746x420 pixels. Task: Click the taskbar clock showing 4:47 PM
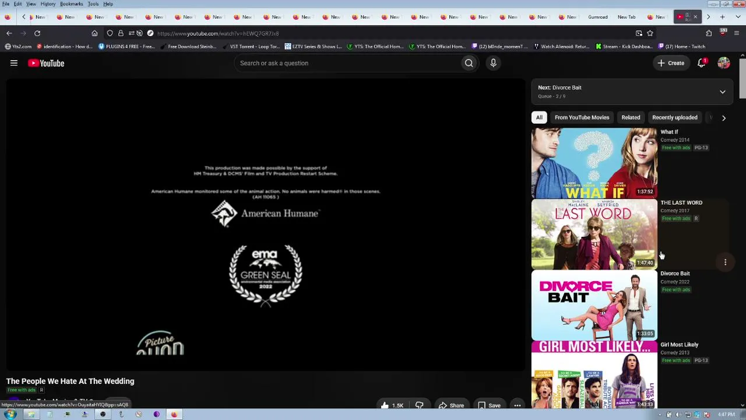[726, 415]
